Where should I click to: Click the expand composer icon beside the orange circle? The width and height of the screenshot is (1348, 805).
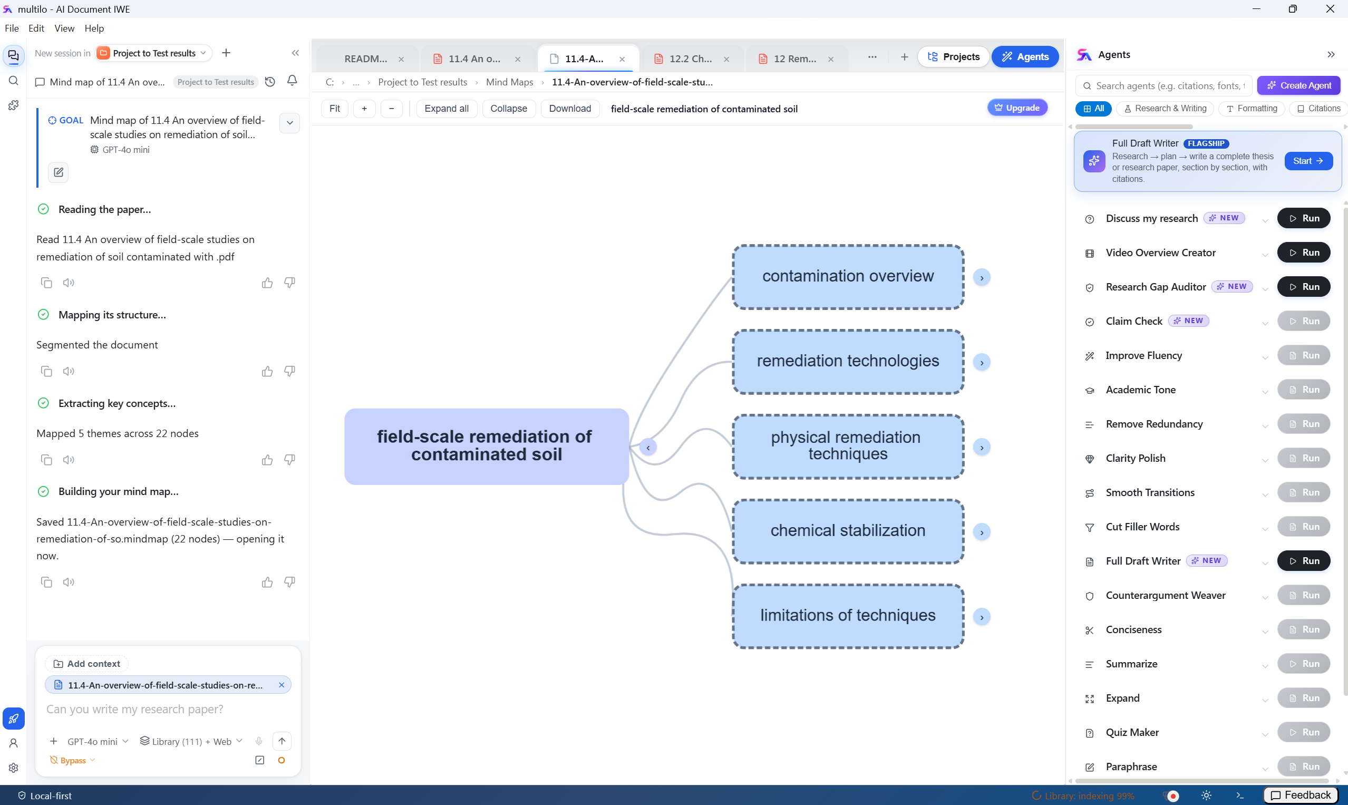click(260, 760)
